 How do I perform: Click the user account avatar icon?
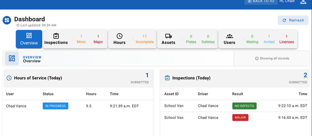coord(303,2)
